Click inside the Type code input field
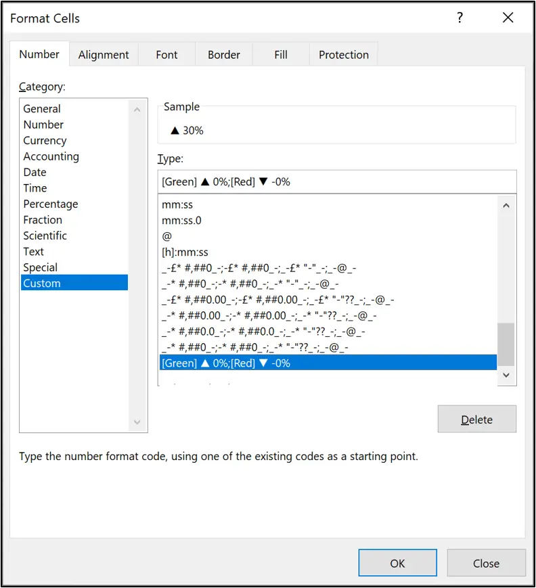 pyautogui.click(x=336, y=181)
